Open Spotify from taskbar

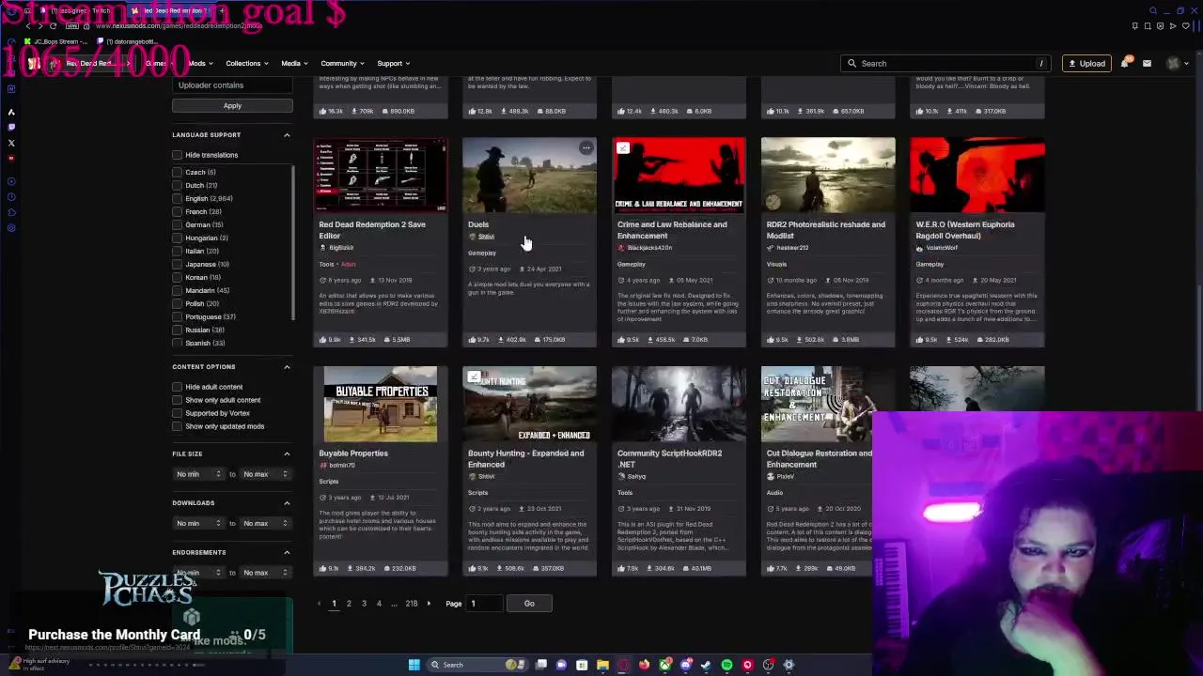(x=726, y=665)
